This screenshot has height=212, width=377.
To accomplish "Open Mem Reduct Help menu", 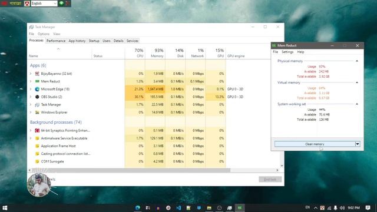I will [300, 52].
